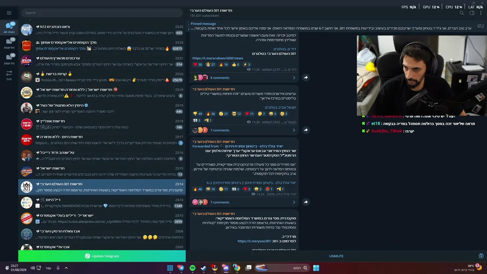
Task: Open the Edit folders option
Action: point(9,75)
